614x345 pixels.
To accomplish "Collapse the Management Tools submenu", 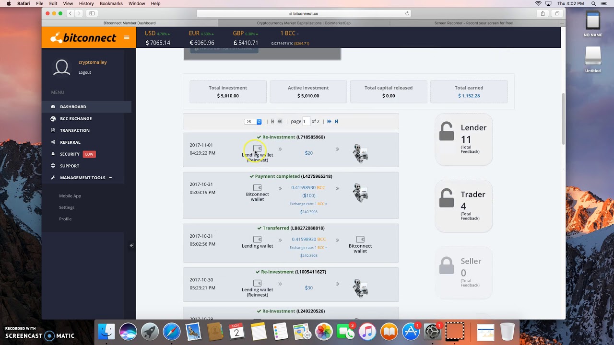I will (x=110, y=178).
